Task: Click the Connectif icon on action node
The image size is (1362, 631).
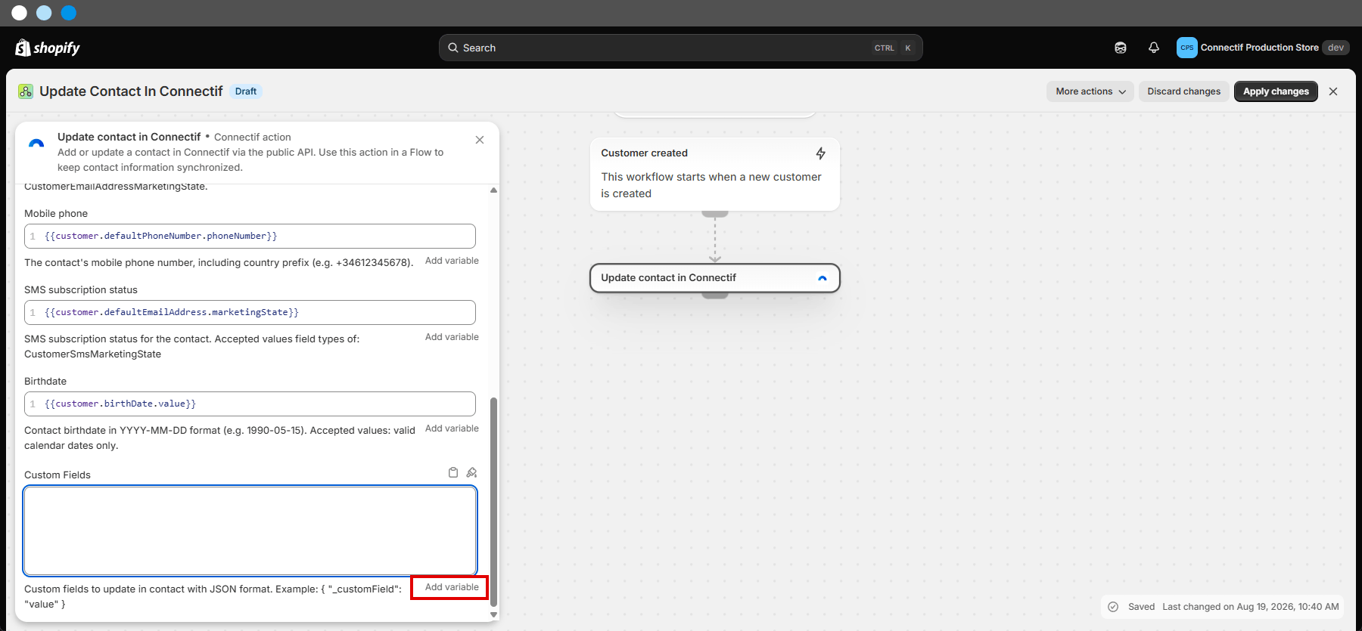Action: click(822, 278)
